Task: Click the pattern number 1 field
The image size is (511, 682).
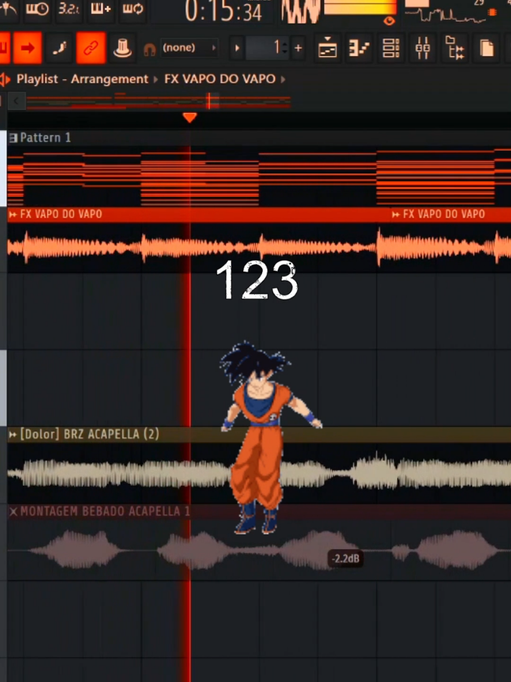Action: coord(267,48)
